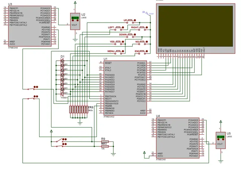Select the R8 resistor array

[x=79, y=110]
